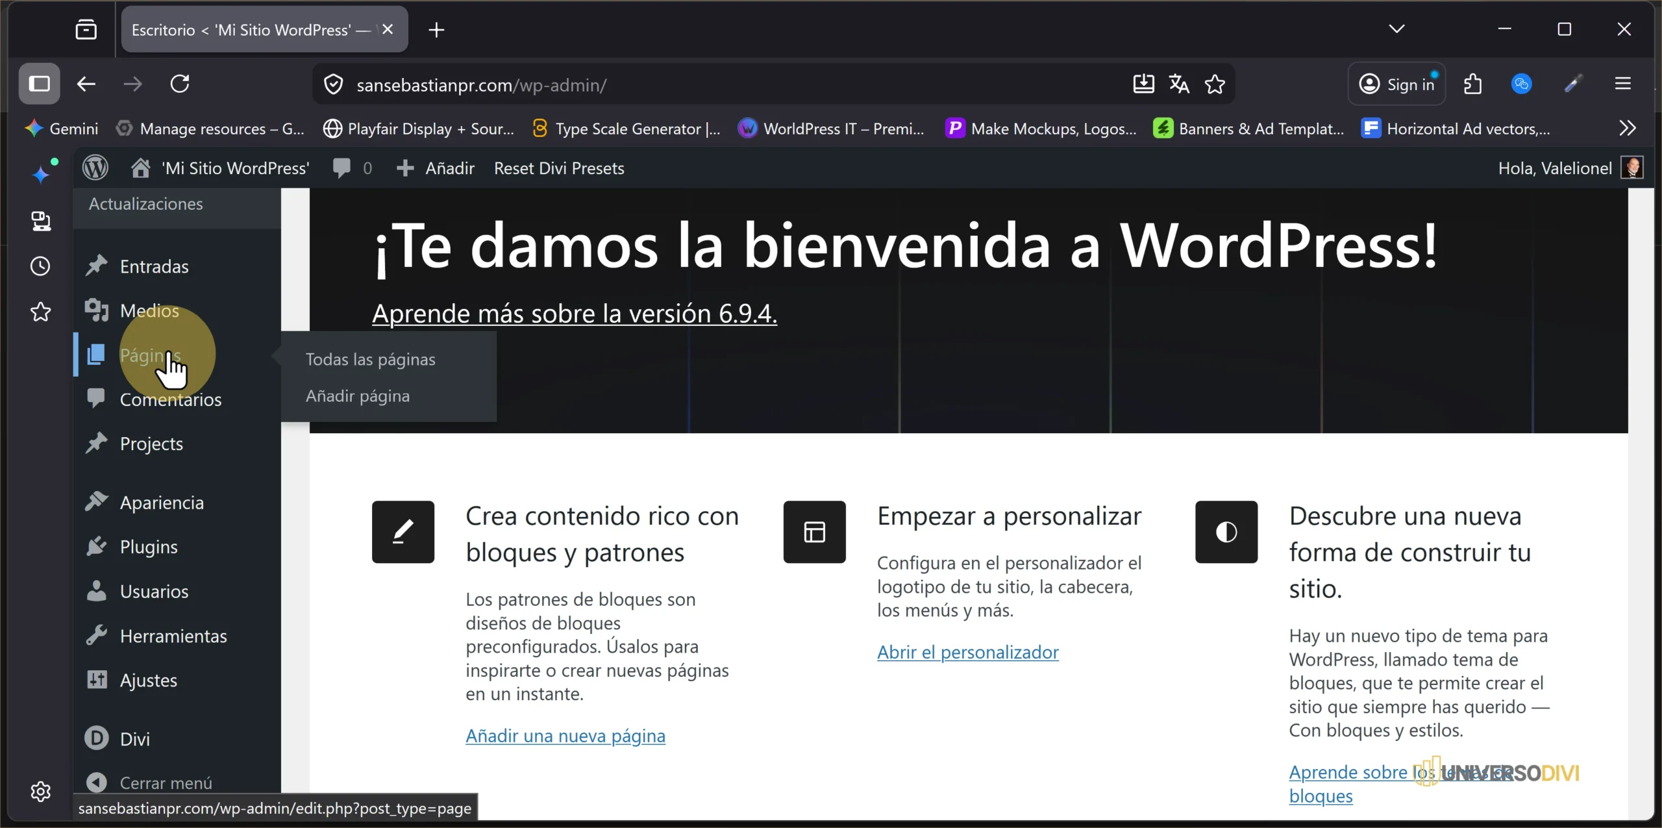Click the half-circle styles icon
Viewport: 1662px width, 828px height.
[x=1226, y=532]
